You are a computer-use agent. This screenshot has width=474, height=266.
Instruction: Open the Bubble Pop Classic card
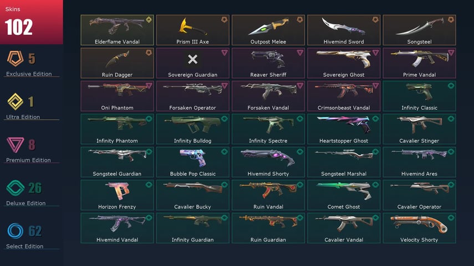pos(192,162)
